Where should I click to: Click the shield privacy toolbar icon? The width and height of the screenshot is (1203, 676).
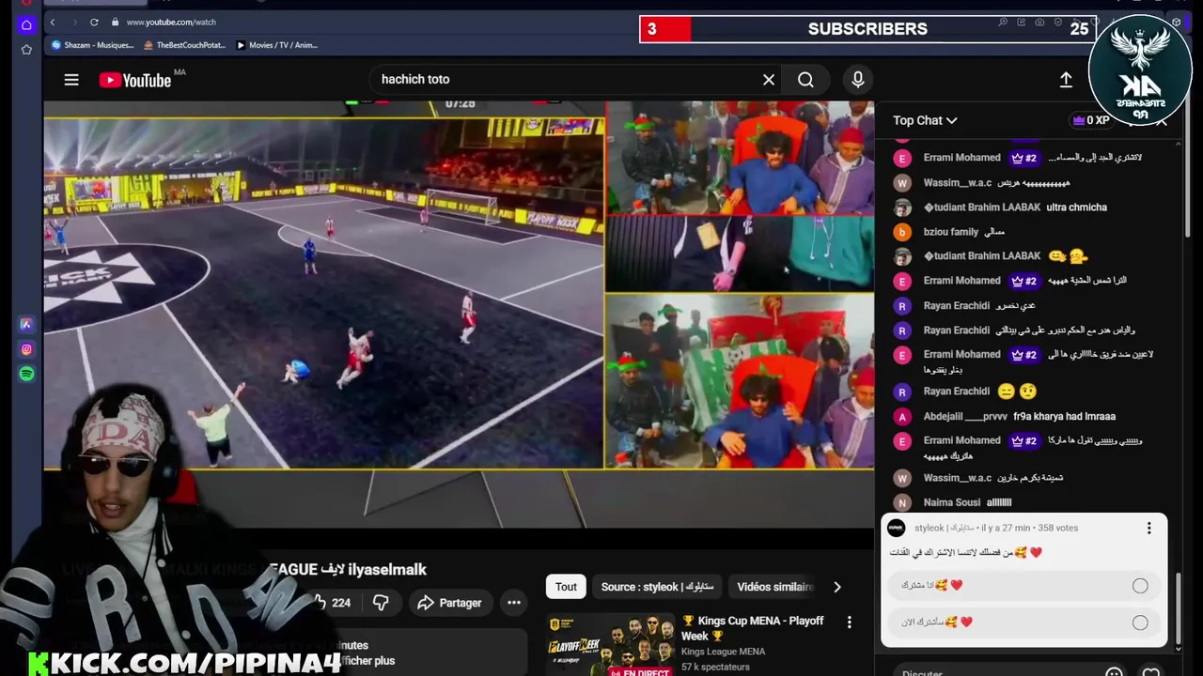tap(1056, 22)
